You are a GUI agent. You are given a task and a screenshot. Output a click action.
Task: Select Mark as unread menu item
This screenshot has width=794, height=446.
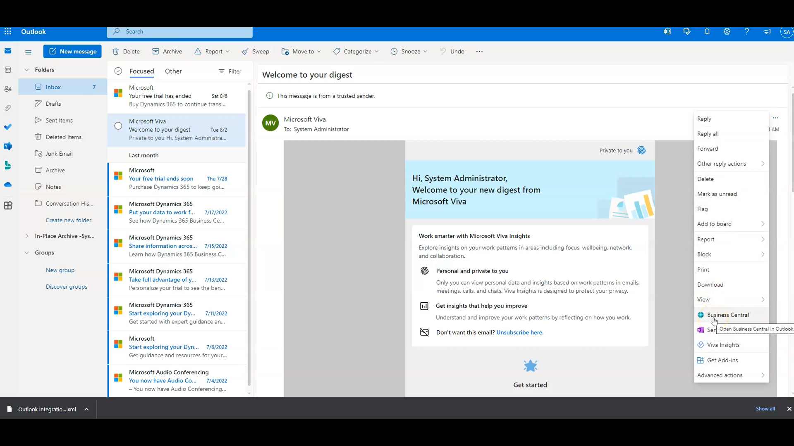tap(717, 194)
